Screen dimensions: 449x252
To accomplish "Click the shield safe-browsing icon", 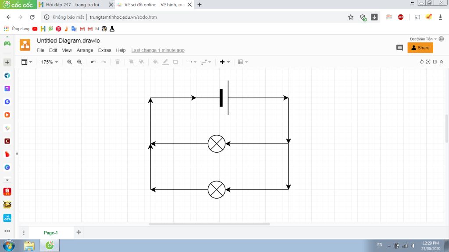I will pos(363,17).
